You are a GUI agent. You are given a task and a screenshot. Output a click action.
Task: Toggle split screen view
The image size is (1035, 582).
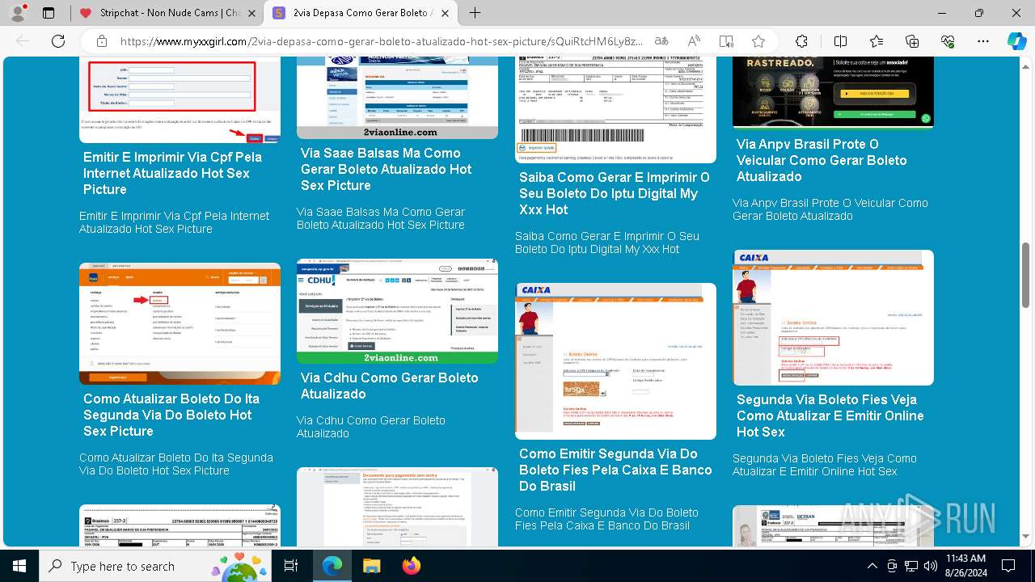[x=840, y=41]
